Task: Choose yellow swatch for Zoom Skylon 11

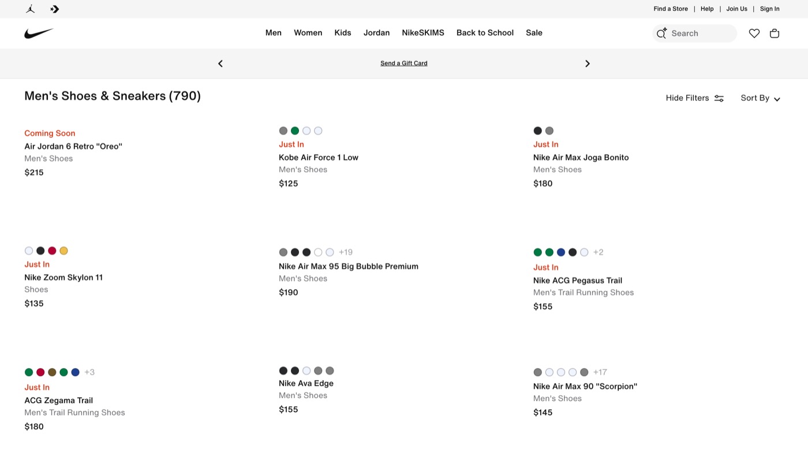Action: point(63,251)
